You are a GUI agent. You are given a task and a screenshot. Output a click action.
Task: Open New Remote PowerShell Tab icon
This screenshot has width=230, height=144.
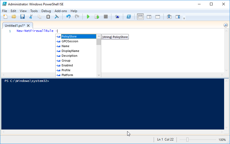117,17
